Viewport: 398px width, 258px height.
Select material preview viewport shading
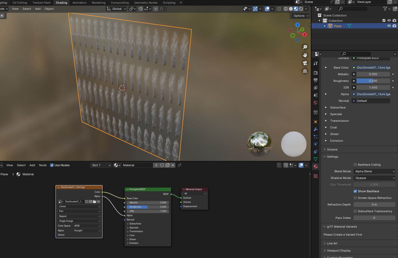(x=296, y=9)
